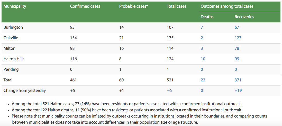Click Oakville deaths link 2
Viewport: 282px width, 126px height.
pos(202,38)
